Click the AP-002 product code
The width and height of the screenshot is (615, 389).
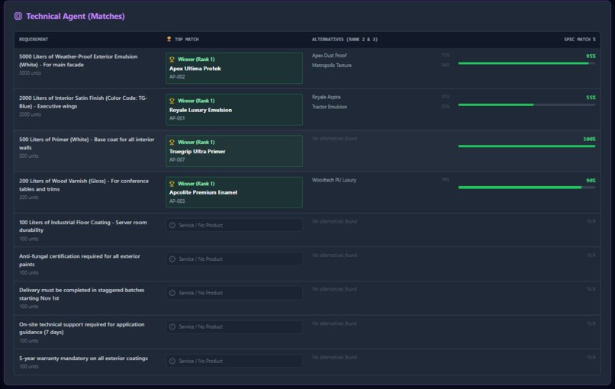tap(177, 77)
